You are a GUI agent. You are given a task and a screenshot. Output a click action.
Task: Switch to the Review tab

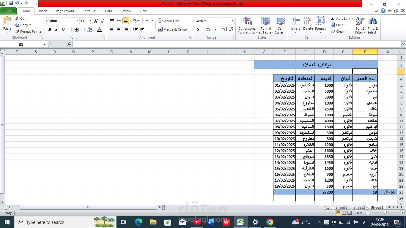click(126, 11)
